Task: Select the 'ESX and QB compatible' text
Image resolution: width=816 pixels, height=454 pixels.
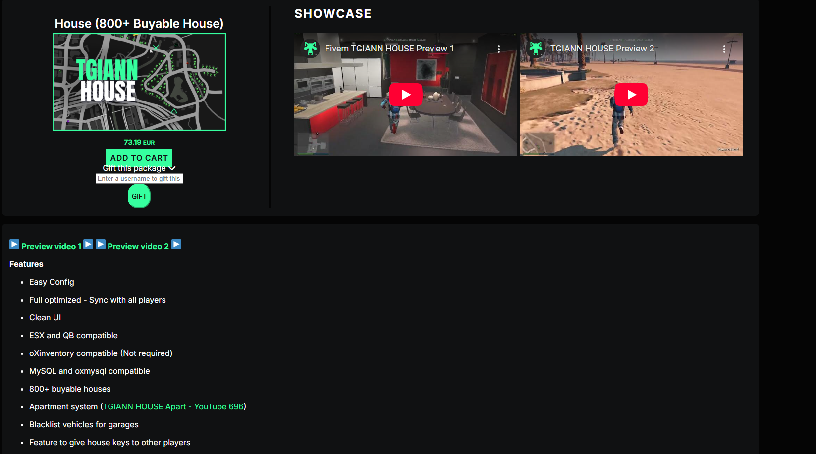Action: tap(73, 335)
